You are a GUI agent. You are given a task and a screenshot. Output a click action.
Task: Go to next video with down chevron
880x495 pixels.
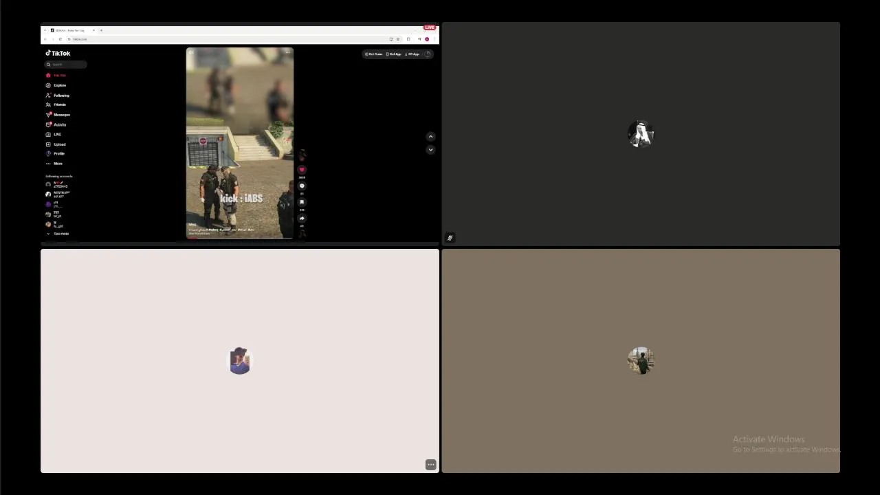430,149
